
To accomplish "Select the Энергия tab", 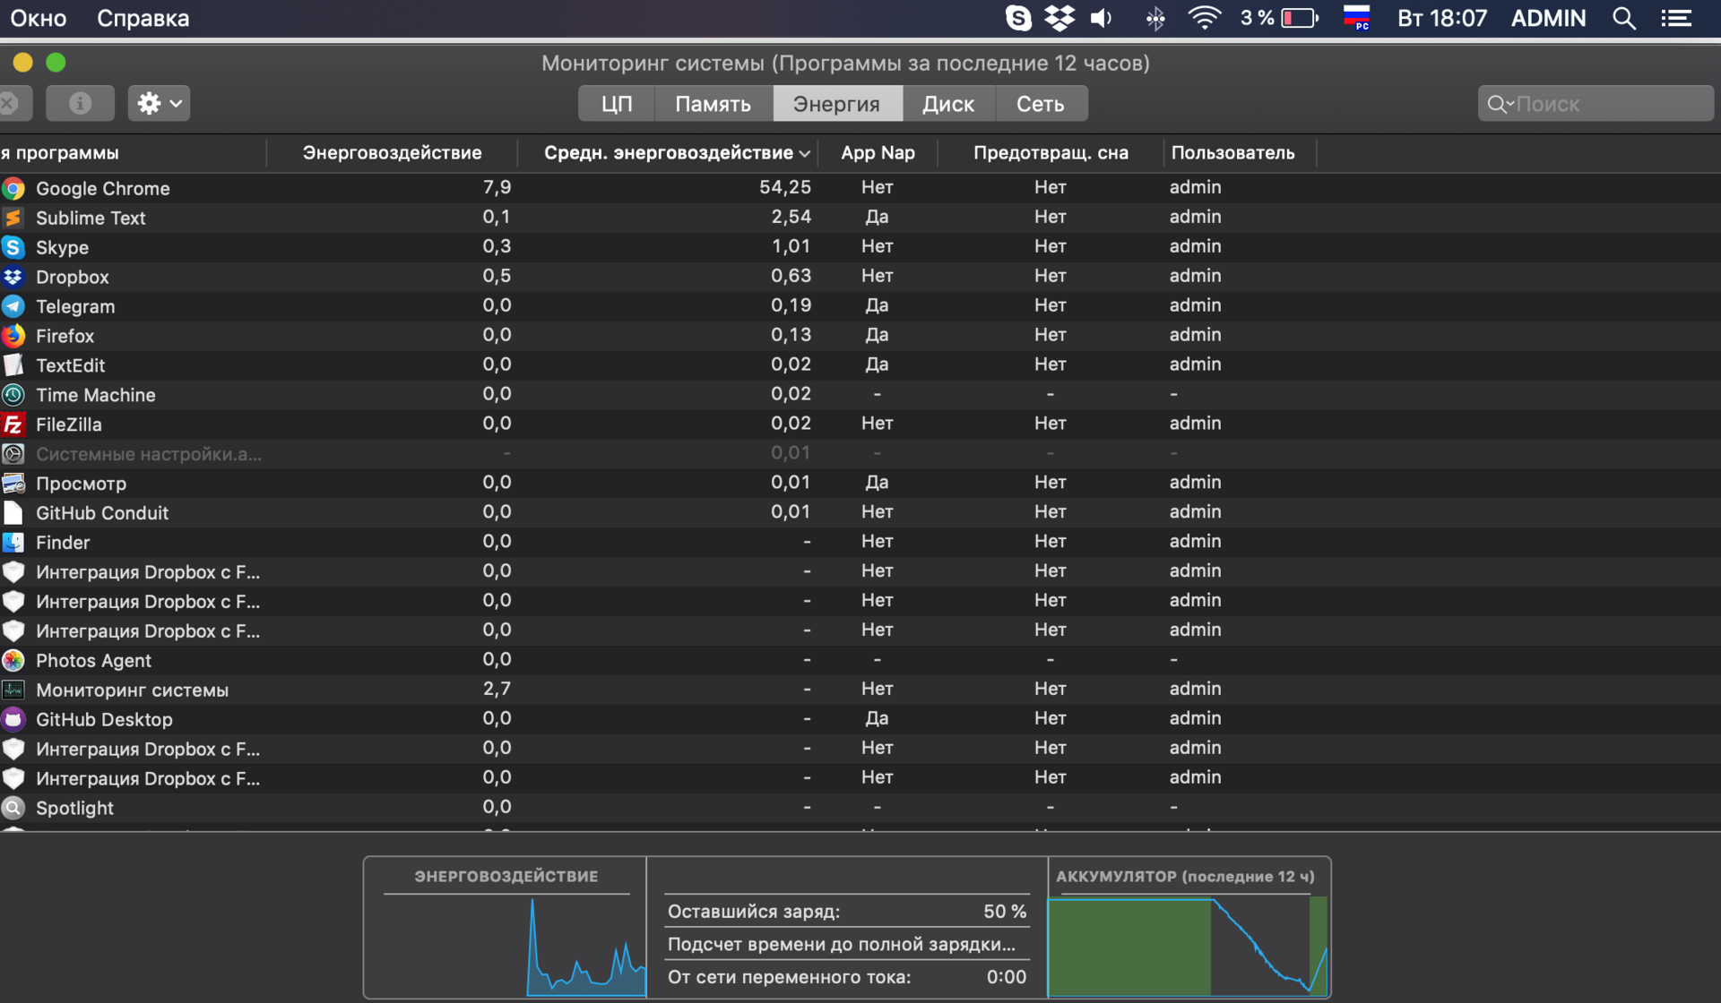I will click(836, 104).
